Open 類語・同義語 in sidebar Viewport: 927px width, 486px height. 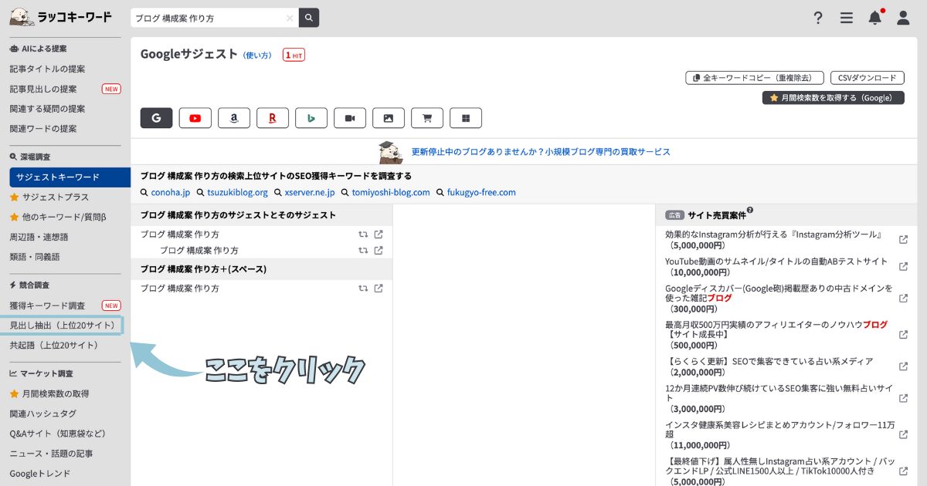[35, 257]
